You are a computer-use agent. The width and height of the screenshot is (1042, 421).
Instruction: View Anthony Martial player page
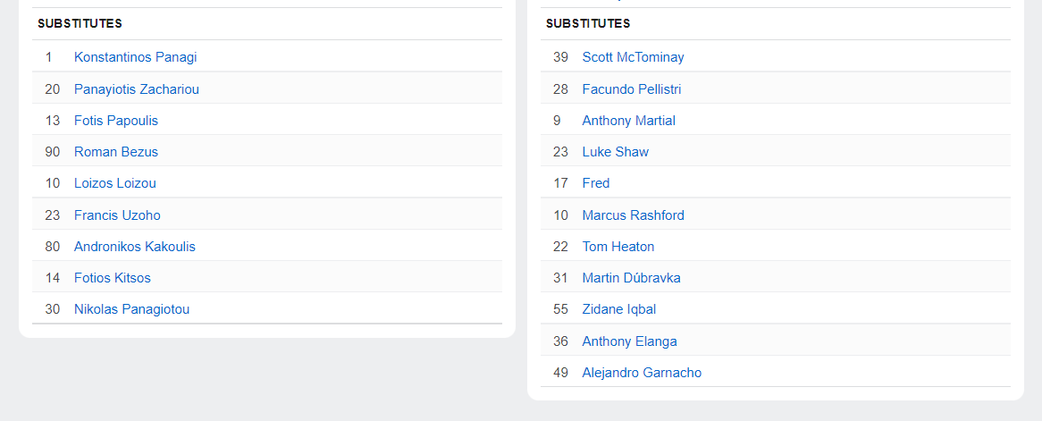[x=628, y=121]
